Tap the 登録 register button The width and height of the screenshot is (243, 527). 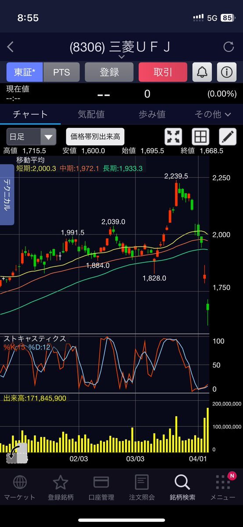109,72
